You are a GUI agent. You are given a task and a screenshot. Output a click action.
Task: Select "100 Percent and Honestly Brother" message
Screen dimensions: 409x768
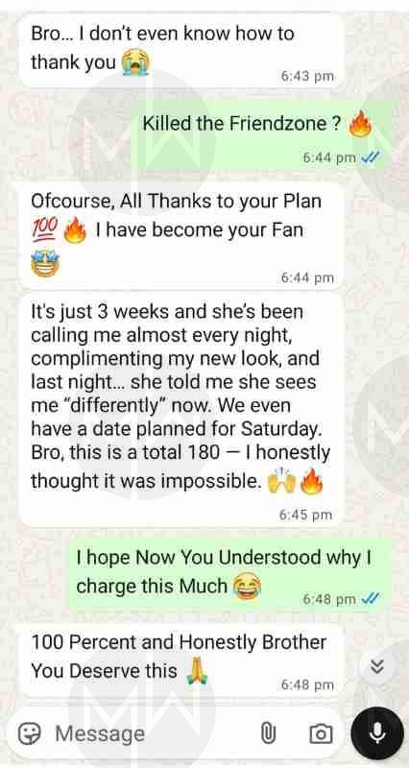(180, 660)
